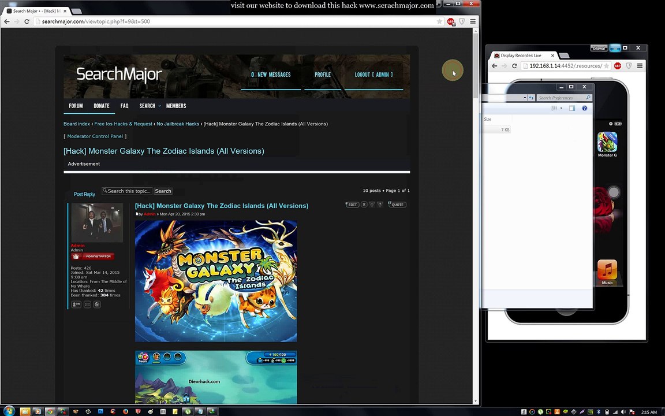
Task: Click the topic heading Monster Galaxy title
Action: (x=164, y=151)
